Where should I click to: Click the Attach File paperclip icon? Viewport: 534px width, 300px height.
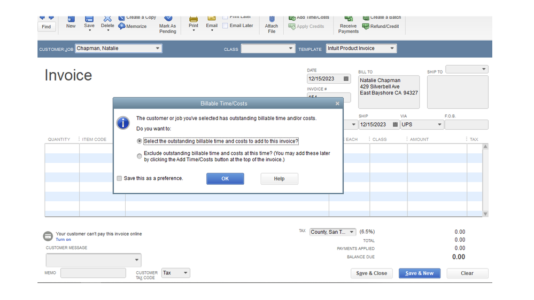(x=272, y=19)
